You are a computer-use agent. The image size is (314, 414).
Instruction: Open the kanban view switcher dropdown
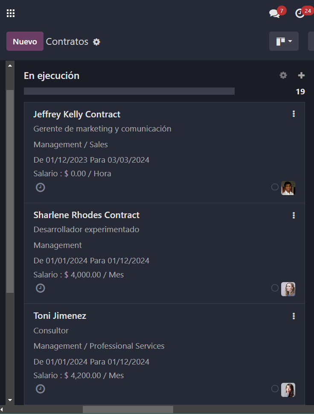pyautogui.click(x=284, y=41)
